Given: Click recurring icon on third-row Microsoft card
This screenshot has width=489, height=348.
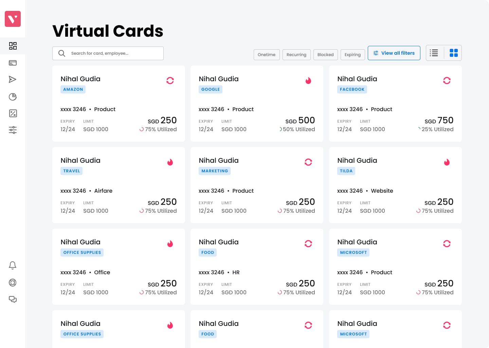Looking at the screenshot, I should click(x=447, y=244).
